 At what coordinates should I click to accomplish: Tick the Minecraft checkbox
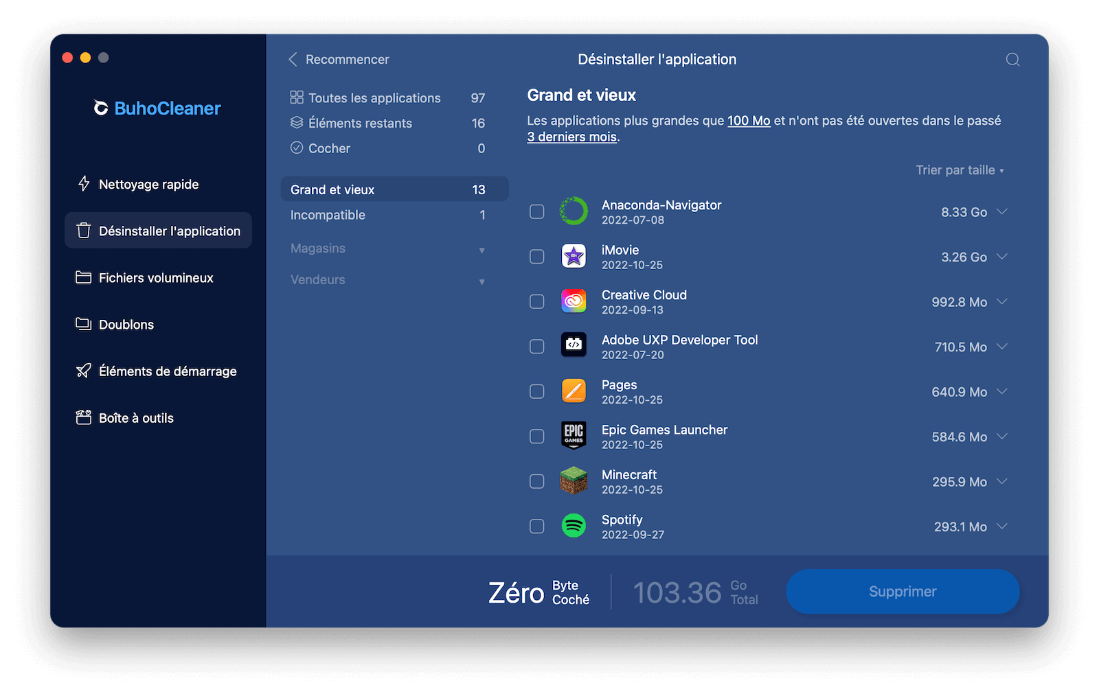coord(537,481)
